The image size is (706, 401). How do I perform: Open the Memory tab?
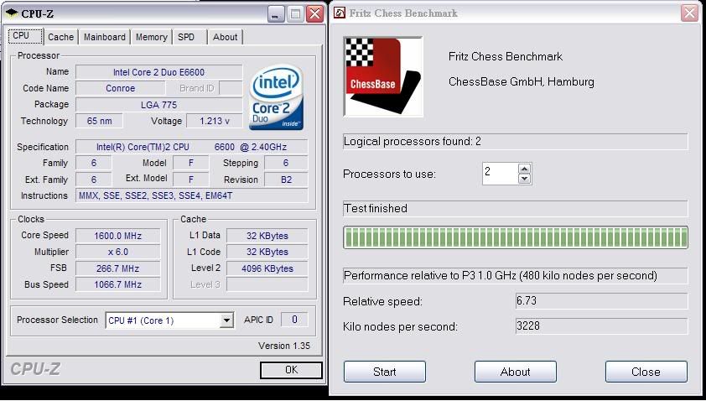coord(151,37)
